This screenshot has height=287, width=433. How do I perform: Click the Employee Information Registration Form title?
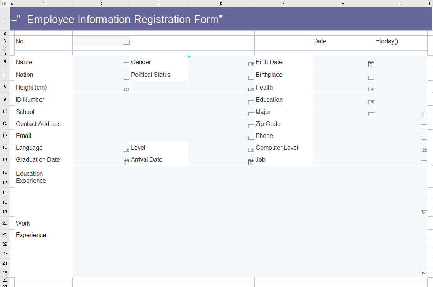(x=123, y=19)
